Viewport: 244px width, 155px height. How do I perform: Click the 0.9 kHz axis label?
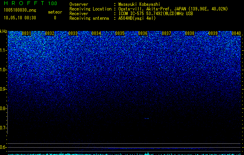tap(3, 89)
